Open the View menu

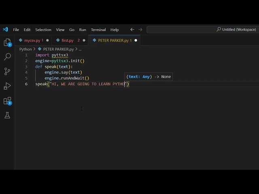tap(60, 30)
